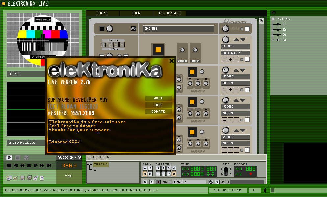327x197 pixels.
Task: Click the DONATE button in about dialog
Action: click(x=158, y=112)
